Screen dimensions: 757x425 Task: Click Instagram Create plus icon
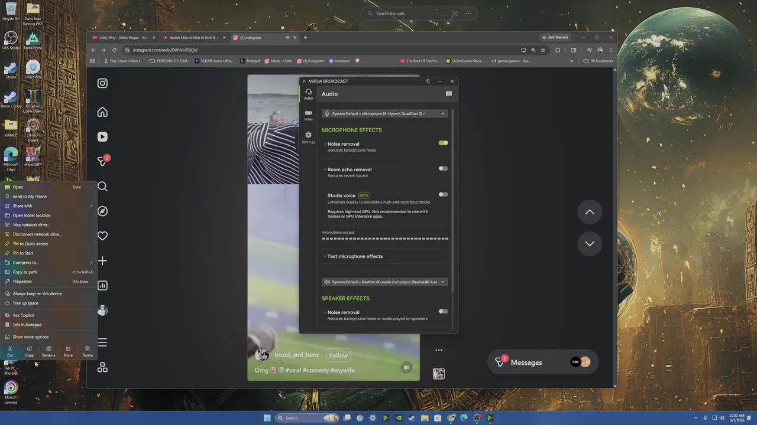(x=102, y=261)
